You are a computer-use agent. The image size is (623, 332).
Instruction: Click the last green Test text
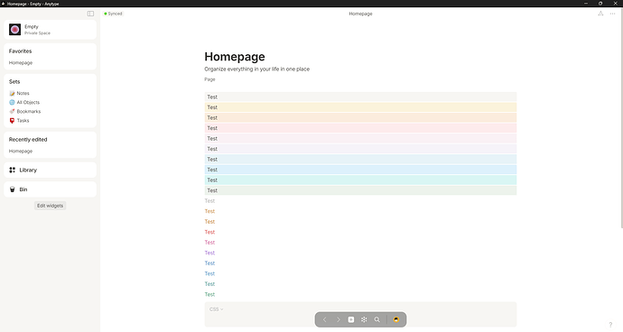coord(209,294)
